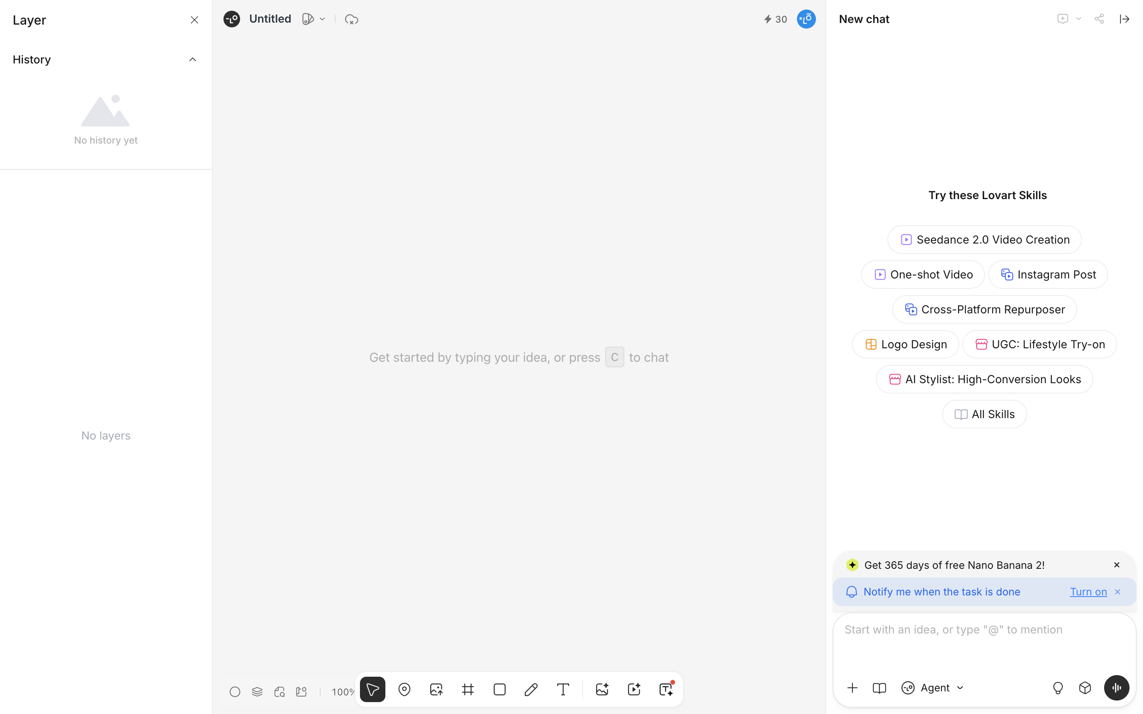This screenshot has height=714, width=1143.
Task: Expand the chevron next to the tag icon
Action: (322, 19)
